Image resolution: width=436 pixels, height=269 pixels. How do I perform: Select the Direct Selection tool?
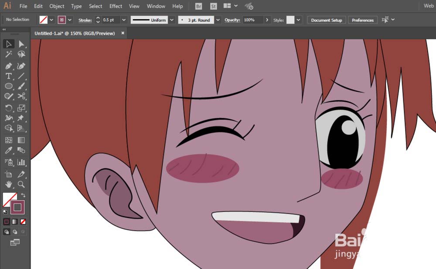tap(21, 44)
